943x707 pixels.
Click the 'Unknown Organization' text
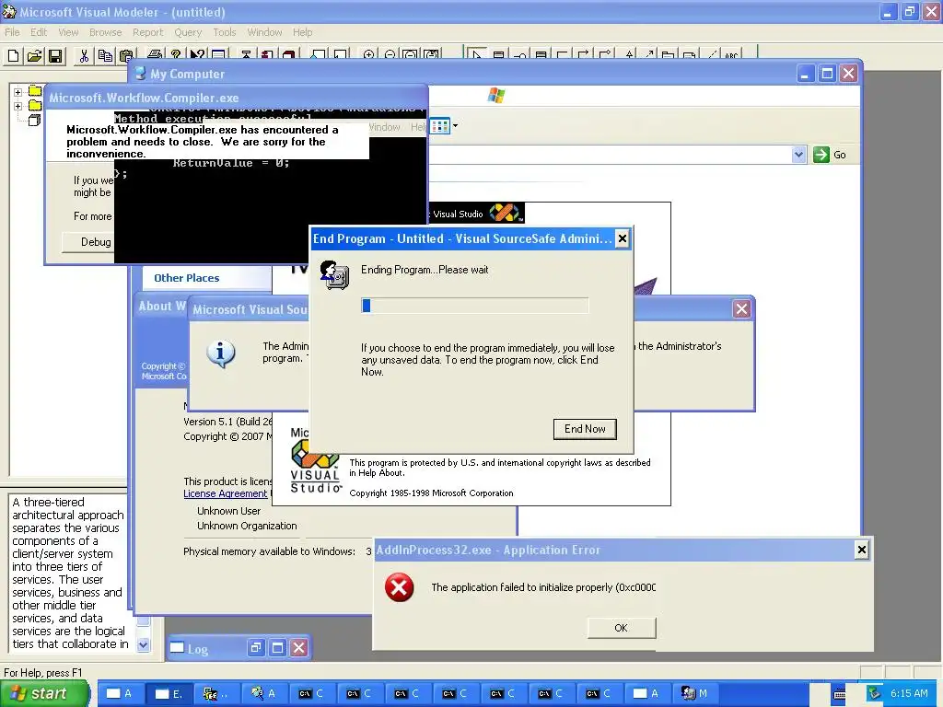coord(247,526)
